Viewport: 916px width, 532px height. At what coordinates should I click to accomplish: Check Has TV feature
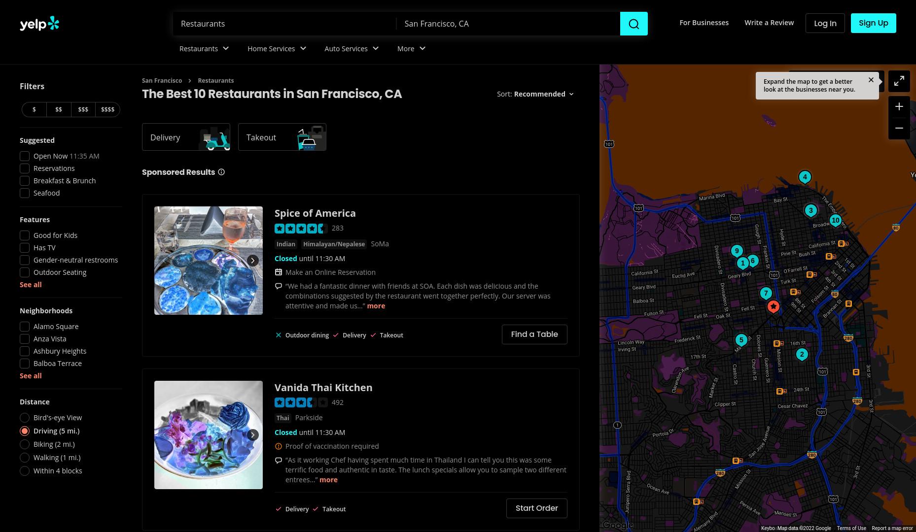click(25, 248)
